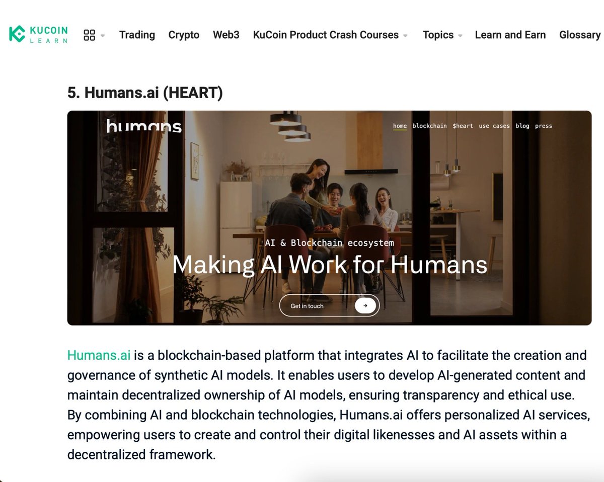Viewport: 604px width, 482px height.
Task: Go to Learn and Earn
Action: click(510, 35)
